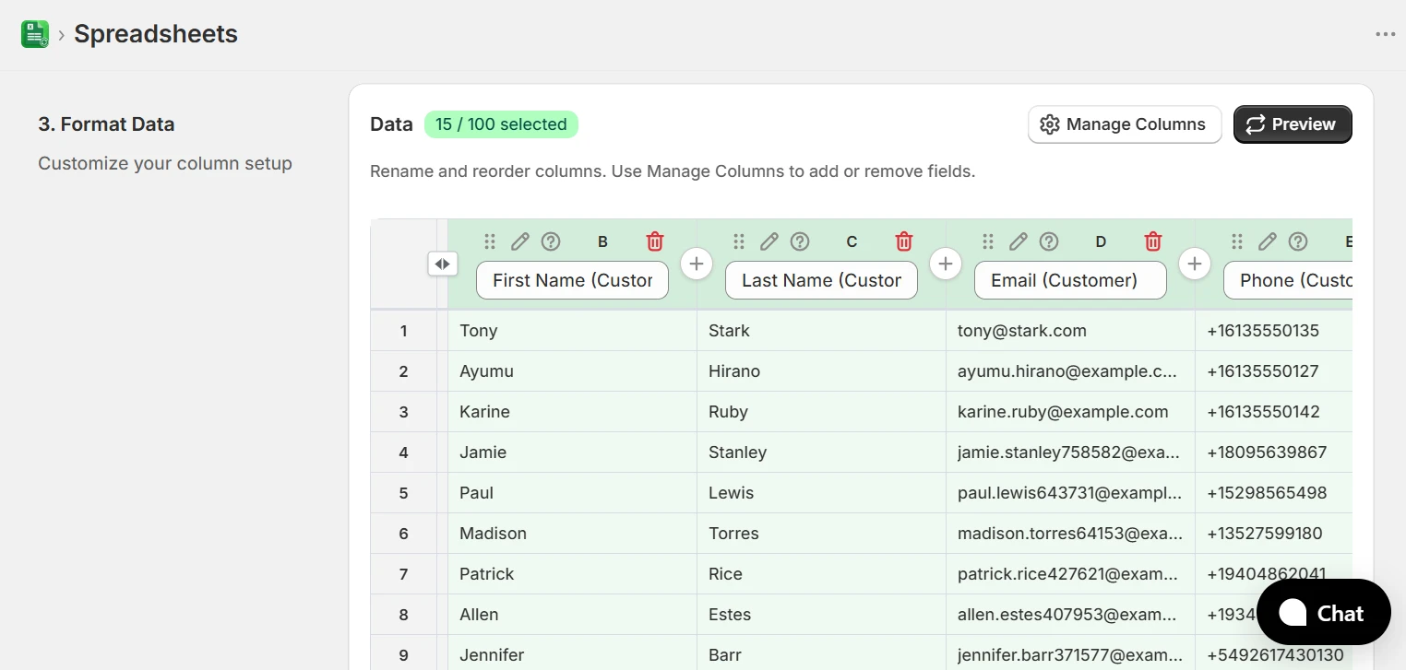Viewport: 1406px width, 670px height.
Task: Click the green Spreadsheets app icon
Action: 35,34
